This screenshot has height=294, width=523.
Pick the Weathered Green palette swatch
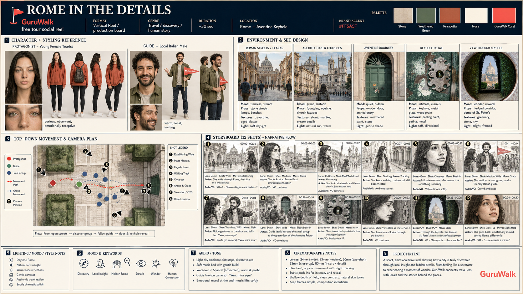[426, 15]
